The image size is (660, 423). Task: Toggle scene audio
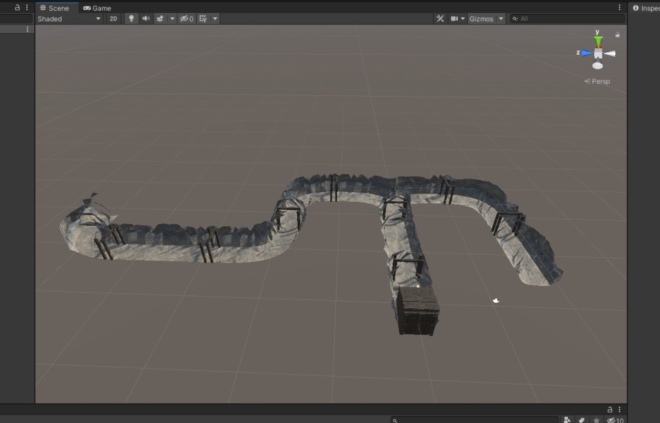146,18
